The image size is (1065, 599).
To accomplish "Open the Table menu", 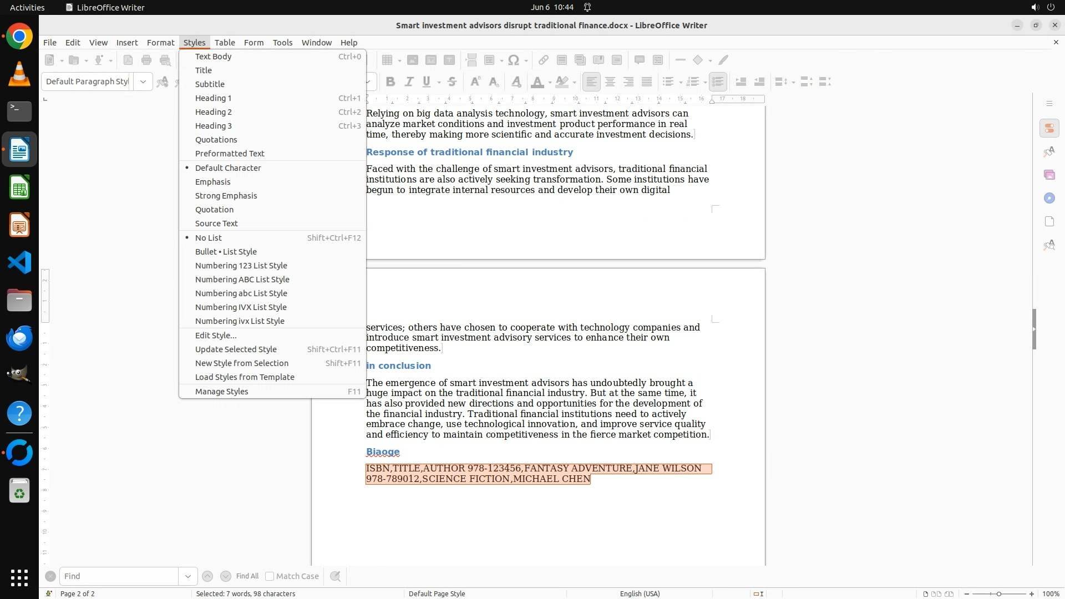I will tap(225, 43).
